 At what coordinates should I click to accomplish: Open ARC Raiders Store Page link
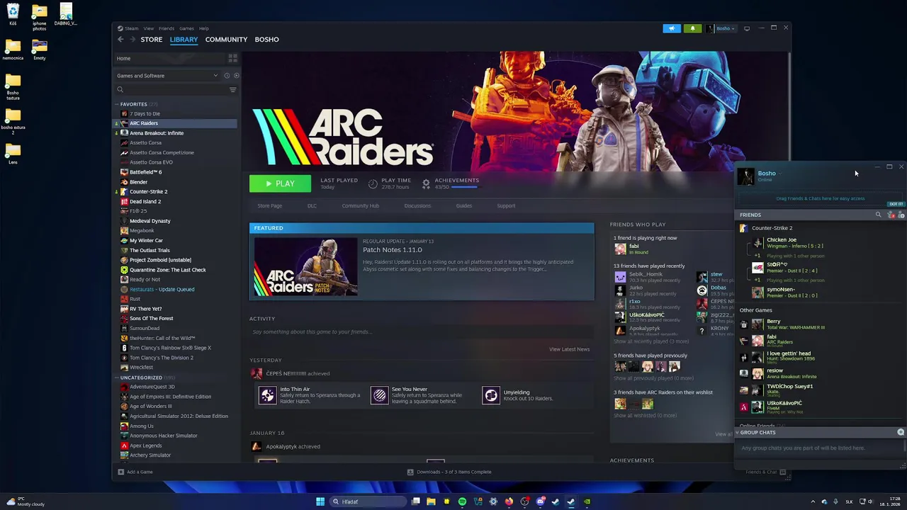click(x=269, y=206)
